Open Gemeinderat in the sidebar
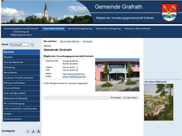The width and height of the screenshot is (182, 136). tap(21, 73)
